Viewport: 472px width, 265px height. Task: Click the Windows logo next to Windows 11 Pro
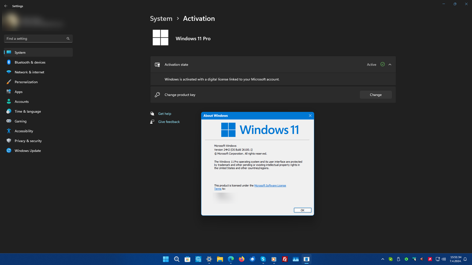[160, 38]
